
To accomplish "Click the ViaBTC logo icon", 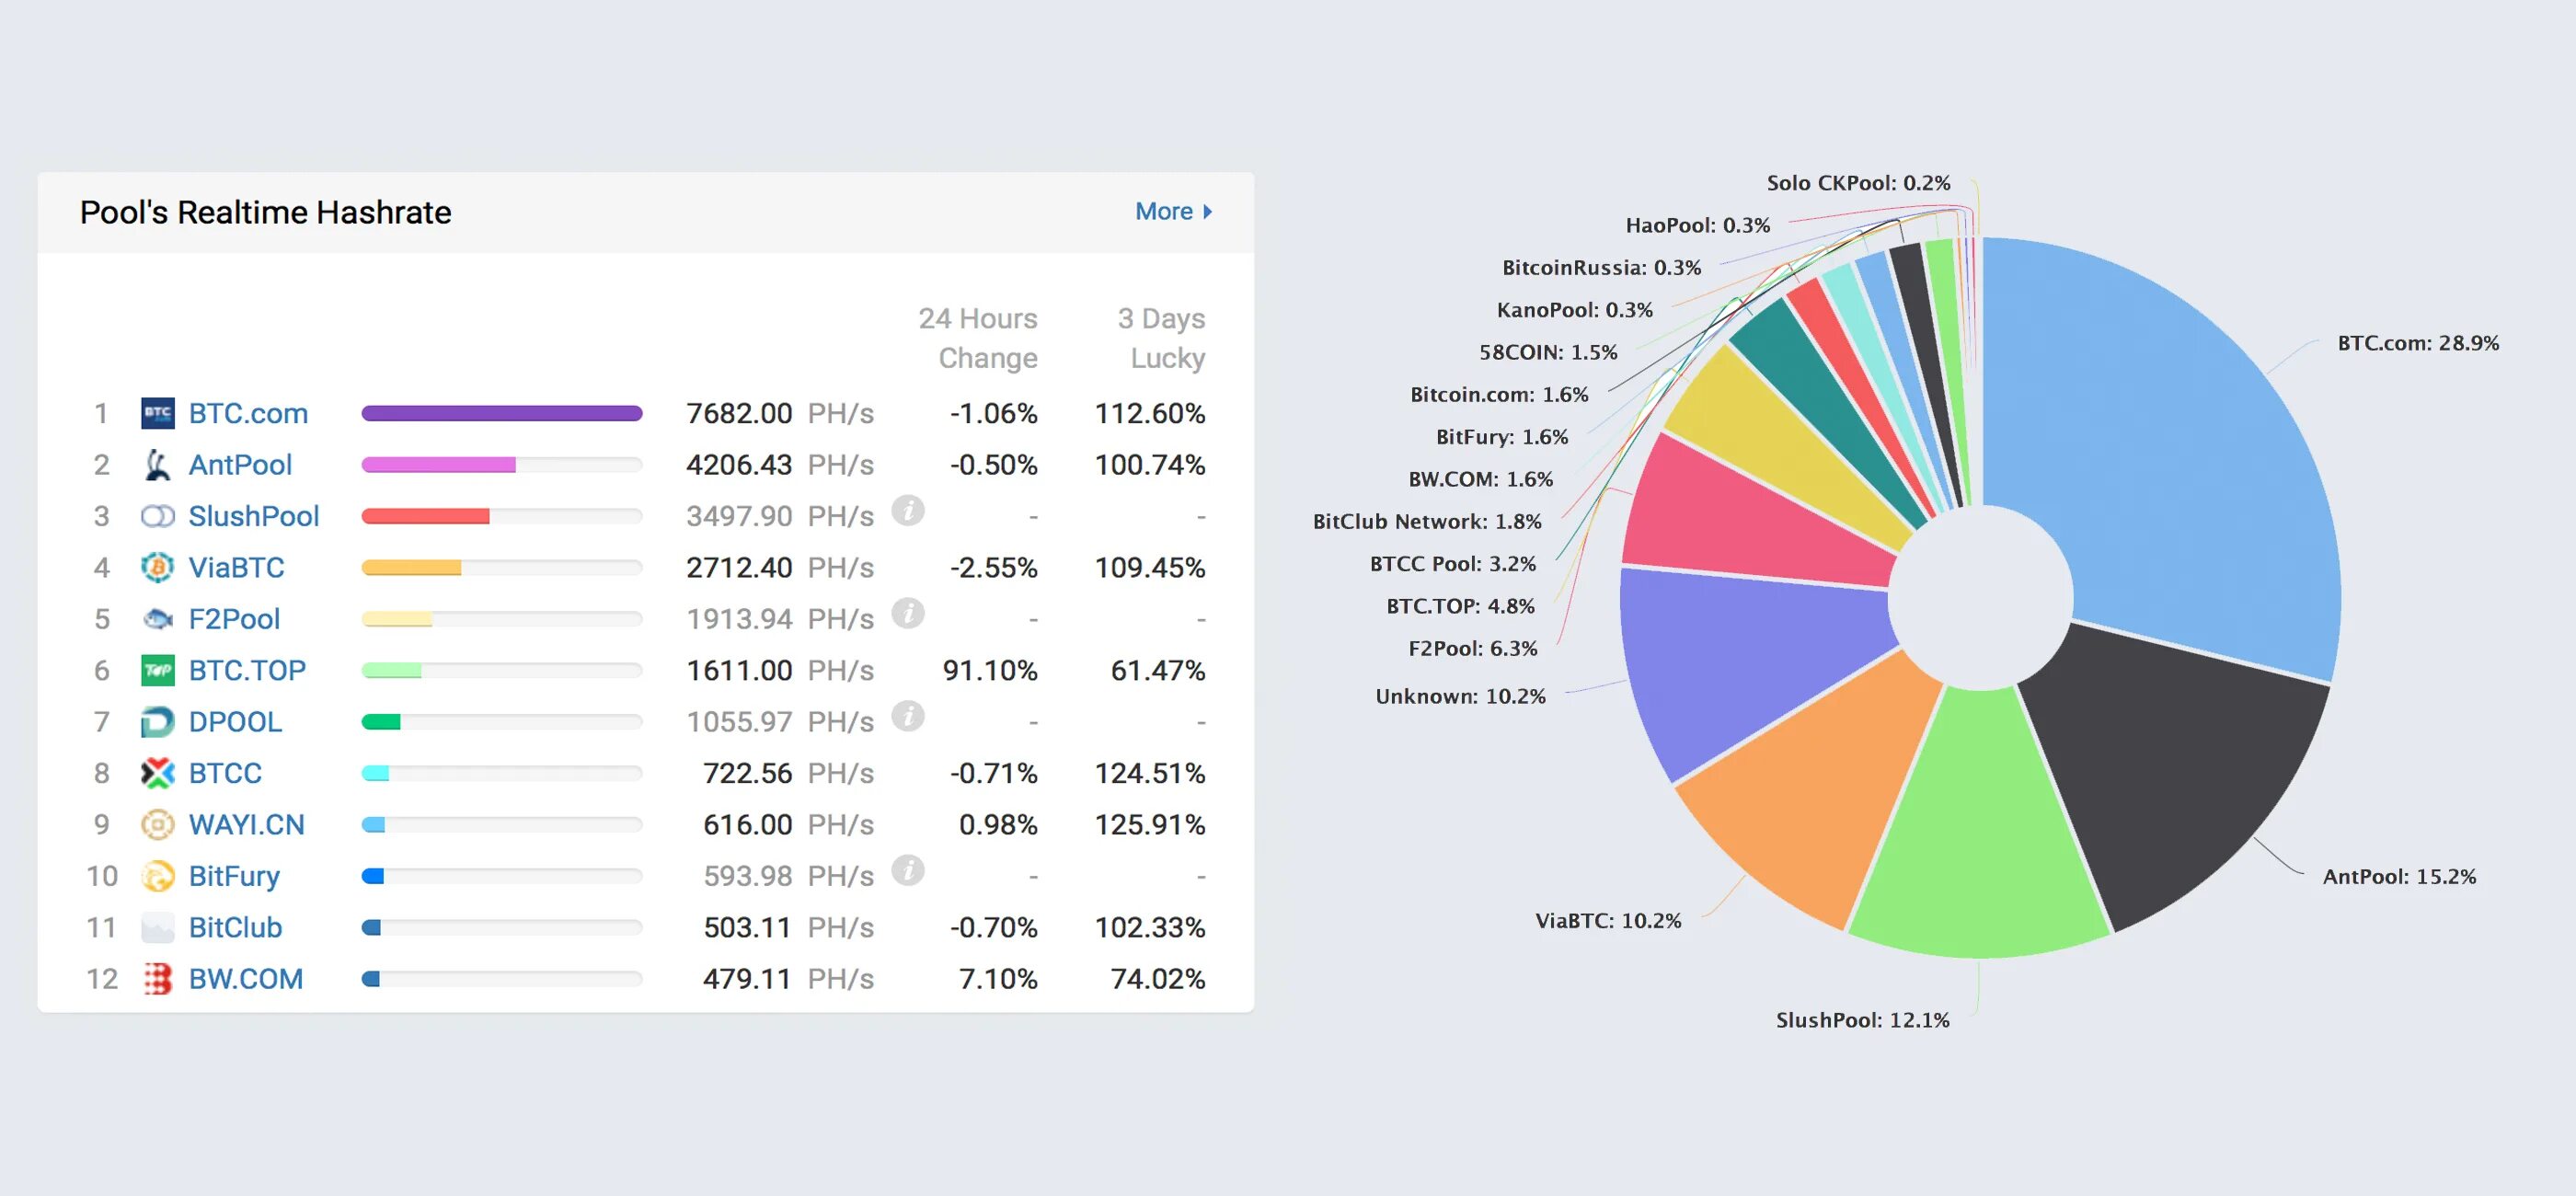I will point(157,568).
